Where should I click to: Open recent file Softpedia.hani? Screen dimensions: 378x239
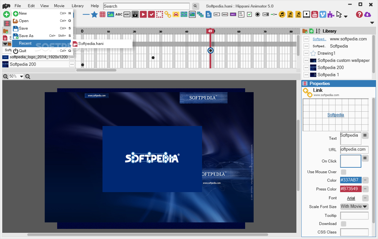click(102, 44)
